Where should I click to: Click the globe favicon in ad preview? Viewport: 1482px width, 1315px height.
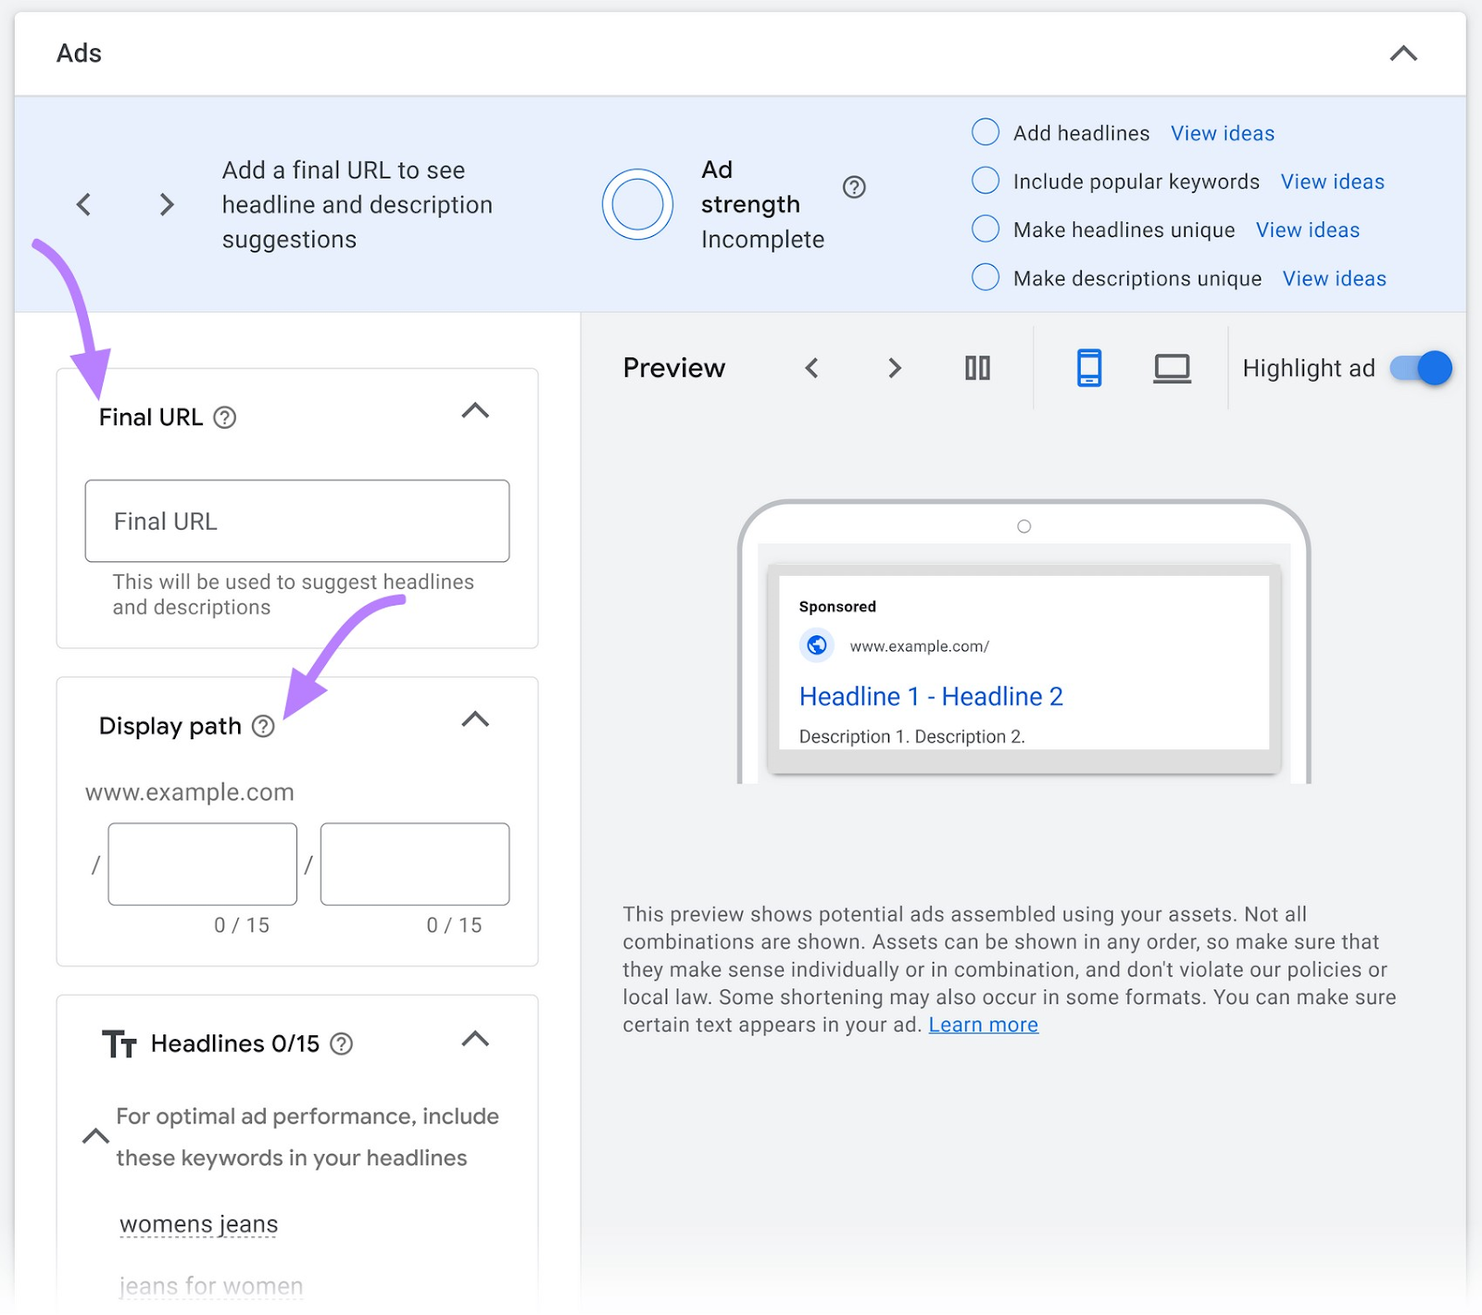click(x=817, y=645)
